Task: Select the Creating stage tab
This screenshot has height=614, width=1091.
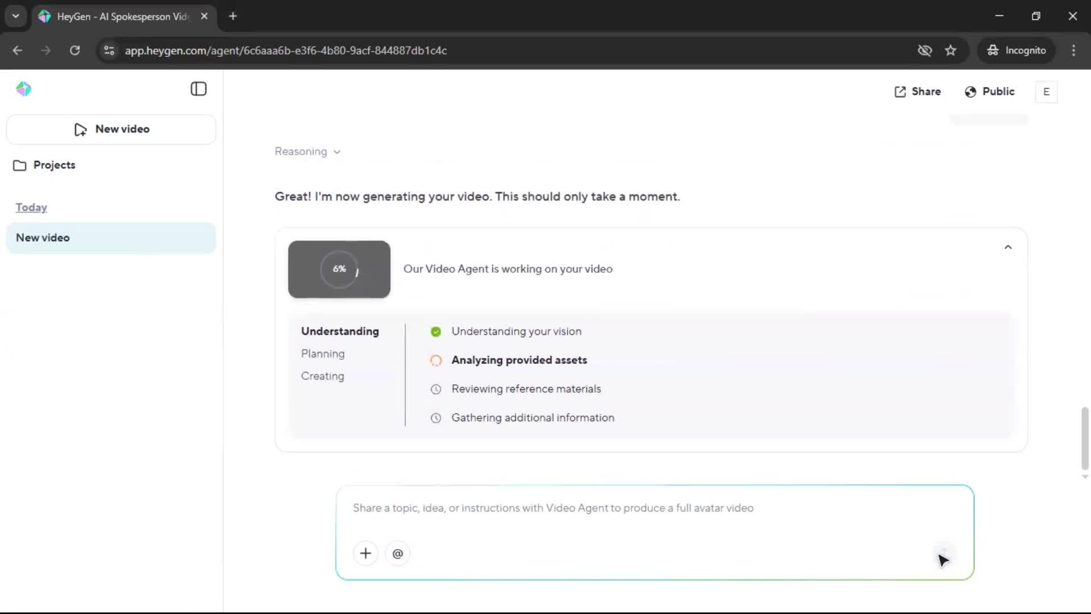Action: pyautogui.click(x=323, y=376)
